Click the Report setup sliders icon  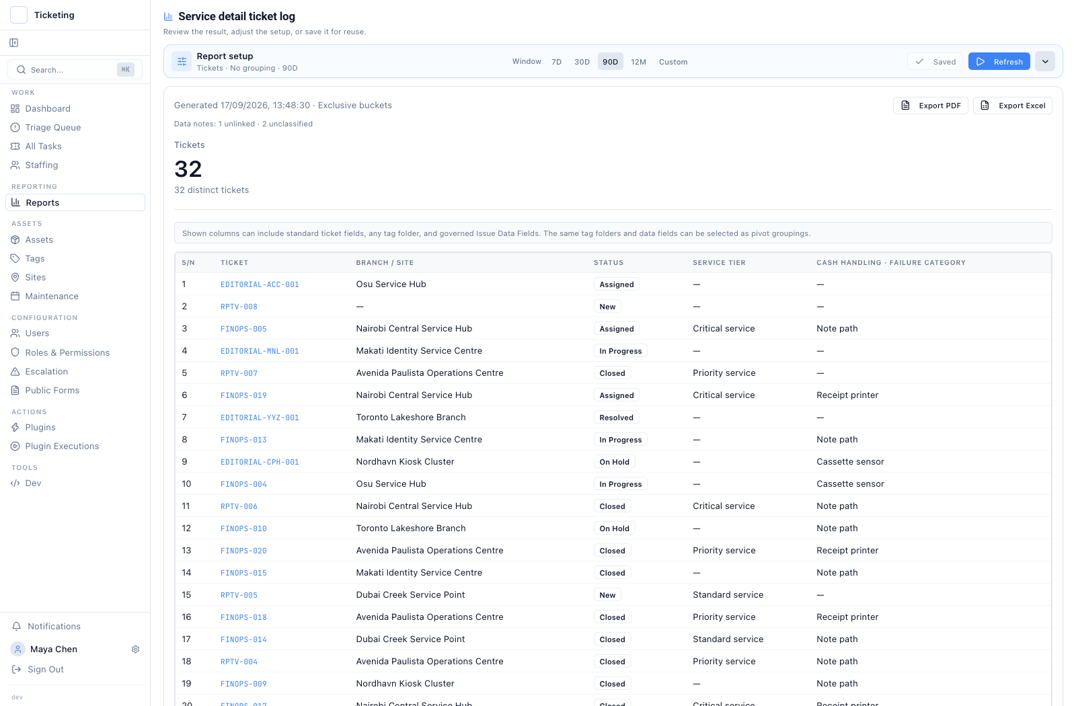click(182, 62)
